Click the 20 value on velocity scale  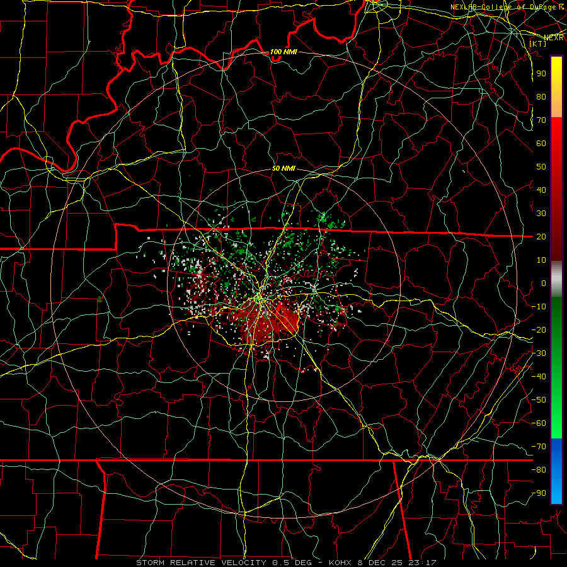(541, 237)
